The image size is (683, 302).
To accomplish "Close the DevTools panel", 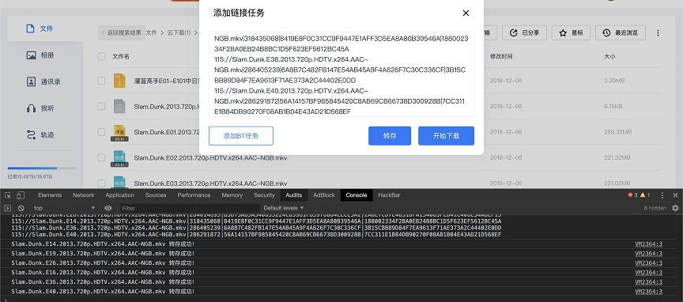I will pyautogui.click(x=675, y=195).
